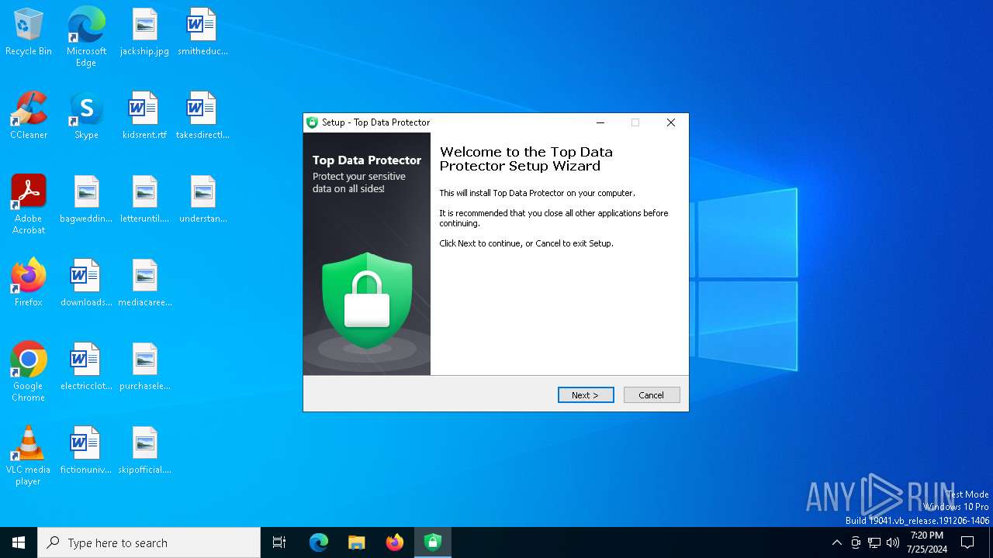
Task: Click "This will install Top Data Protector on your computer."
Action: click(x=537, y=193)
